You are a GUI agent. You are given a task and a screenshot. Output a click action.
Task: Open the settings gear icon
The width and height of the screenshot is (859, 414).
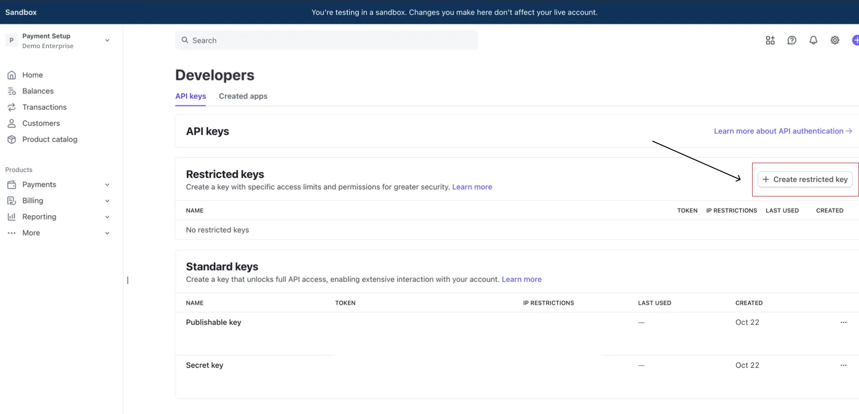[x=835, y=40]
